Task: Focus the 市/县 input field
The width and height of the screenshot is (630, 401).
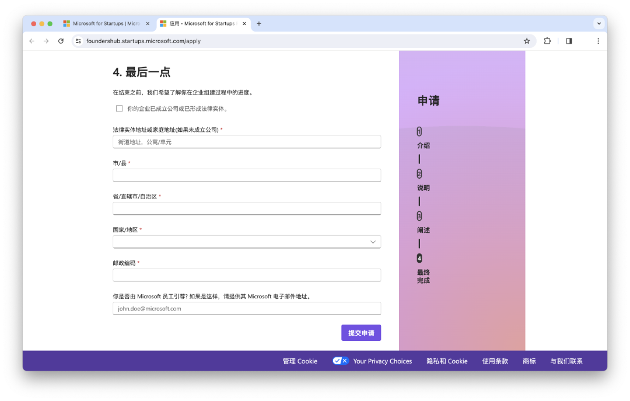Action: pos(247,175)
